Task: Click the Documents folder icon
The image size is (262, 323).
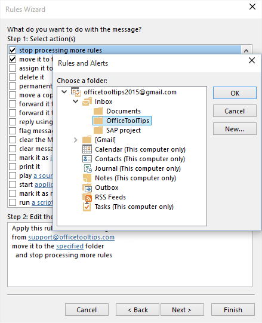Action: pos(98,111)
